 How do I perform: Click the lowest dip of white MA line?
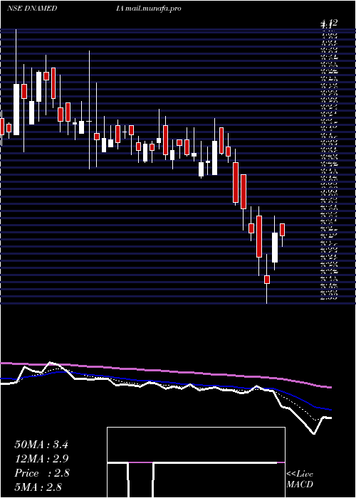314,433
